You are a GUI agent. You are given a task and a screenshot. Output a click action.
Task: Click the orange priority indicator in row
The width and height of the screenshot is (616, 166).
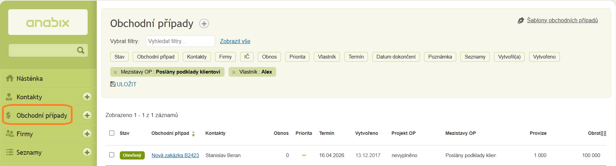coord(304,155)
